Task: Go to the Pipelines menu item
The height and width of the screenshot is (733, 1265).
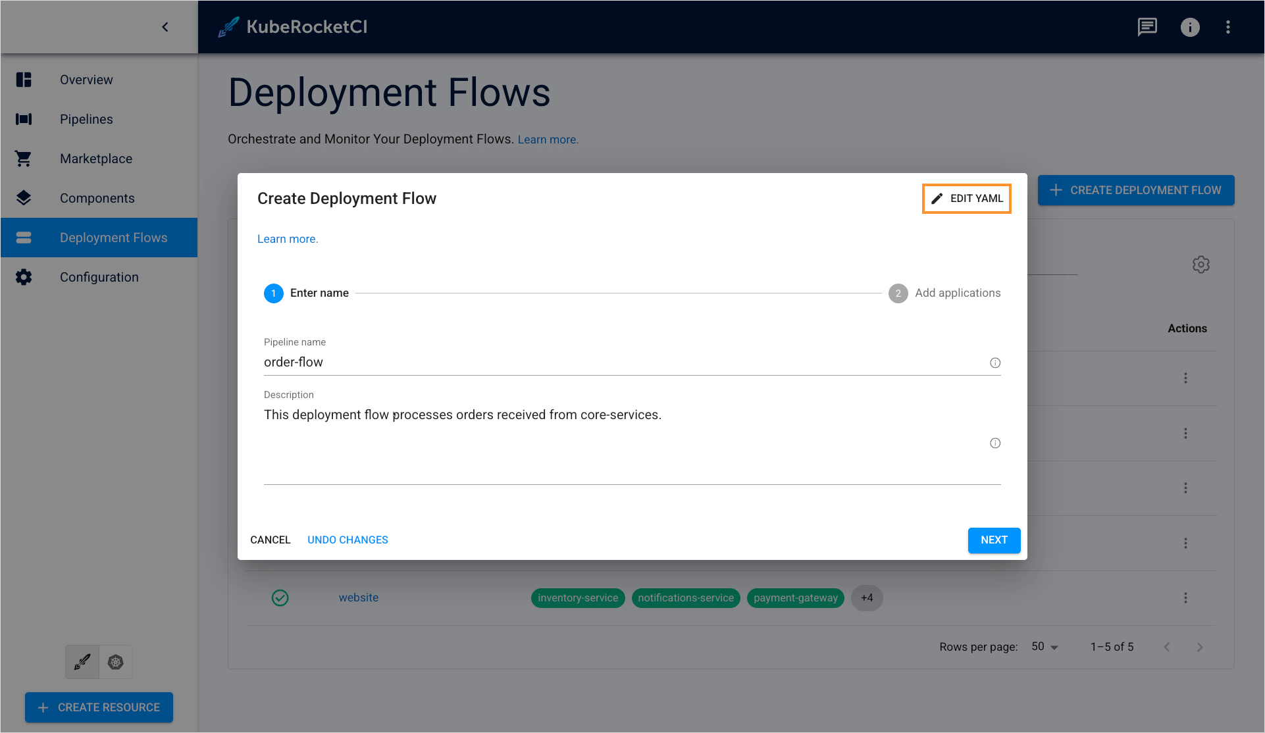Action: (86, 119)
